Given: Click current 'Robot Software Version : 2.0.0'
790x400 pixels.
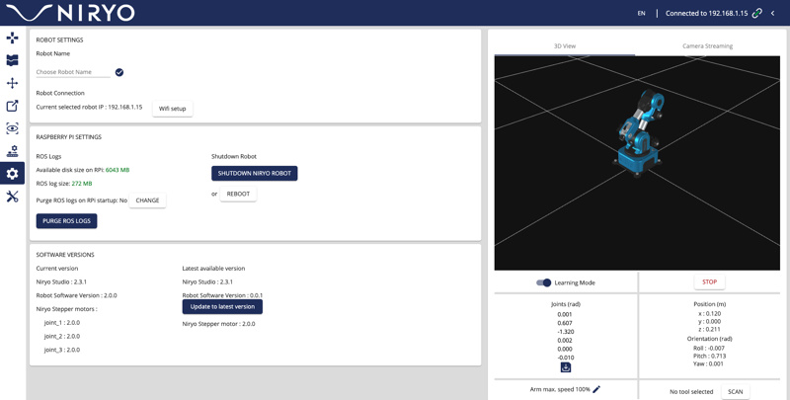Looking at the screenshot, I should click(x=77, y=295).
